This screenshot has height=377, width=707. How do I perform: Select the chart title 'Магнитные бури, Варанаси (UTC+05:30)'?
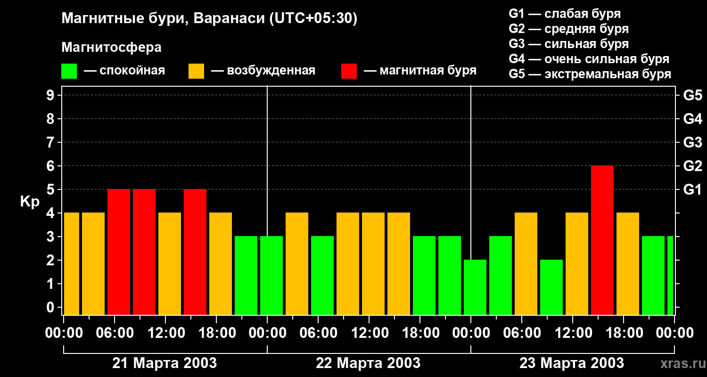tap(209, 18)
